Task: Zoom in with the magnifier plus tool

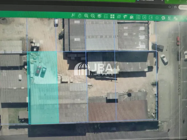Action: [x=86, y=16]
